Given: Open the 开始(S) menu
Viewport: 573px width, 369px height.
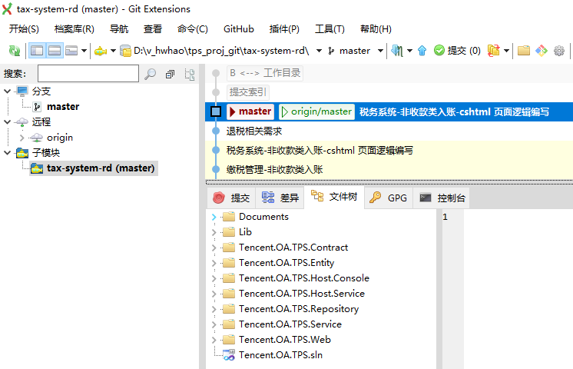Looking at the screenshot, I should click(24, 29).
